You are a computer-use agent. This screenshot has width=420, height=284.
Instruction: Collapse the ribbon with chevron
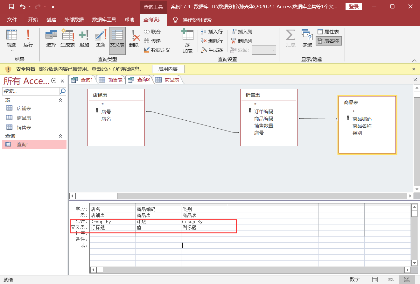[x=414, y=60]
